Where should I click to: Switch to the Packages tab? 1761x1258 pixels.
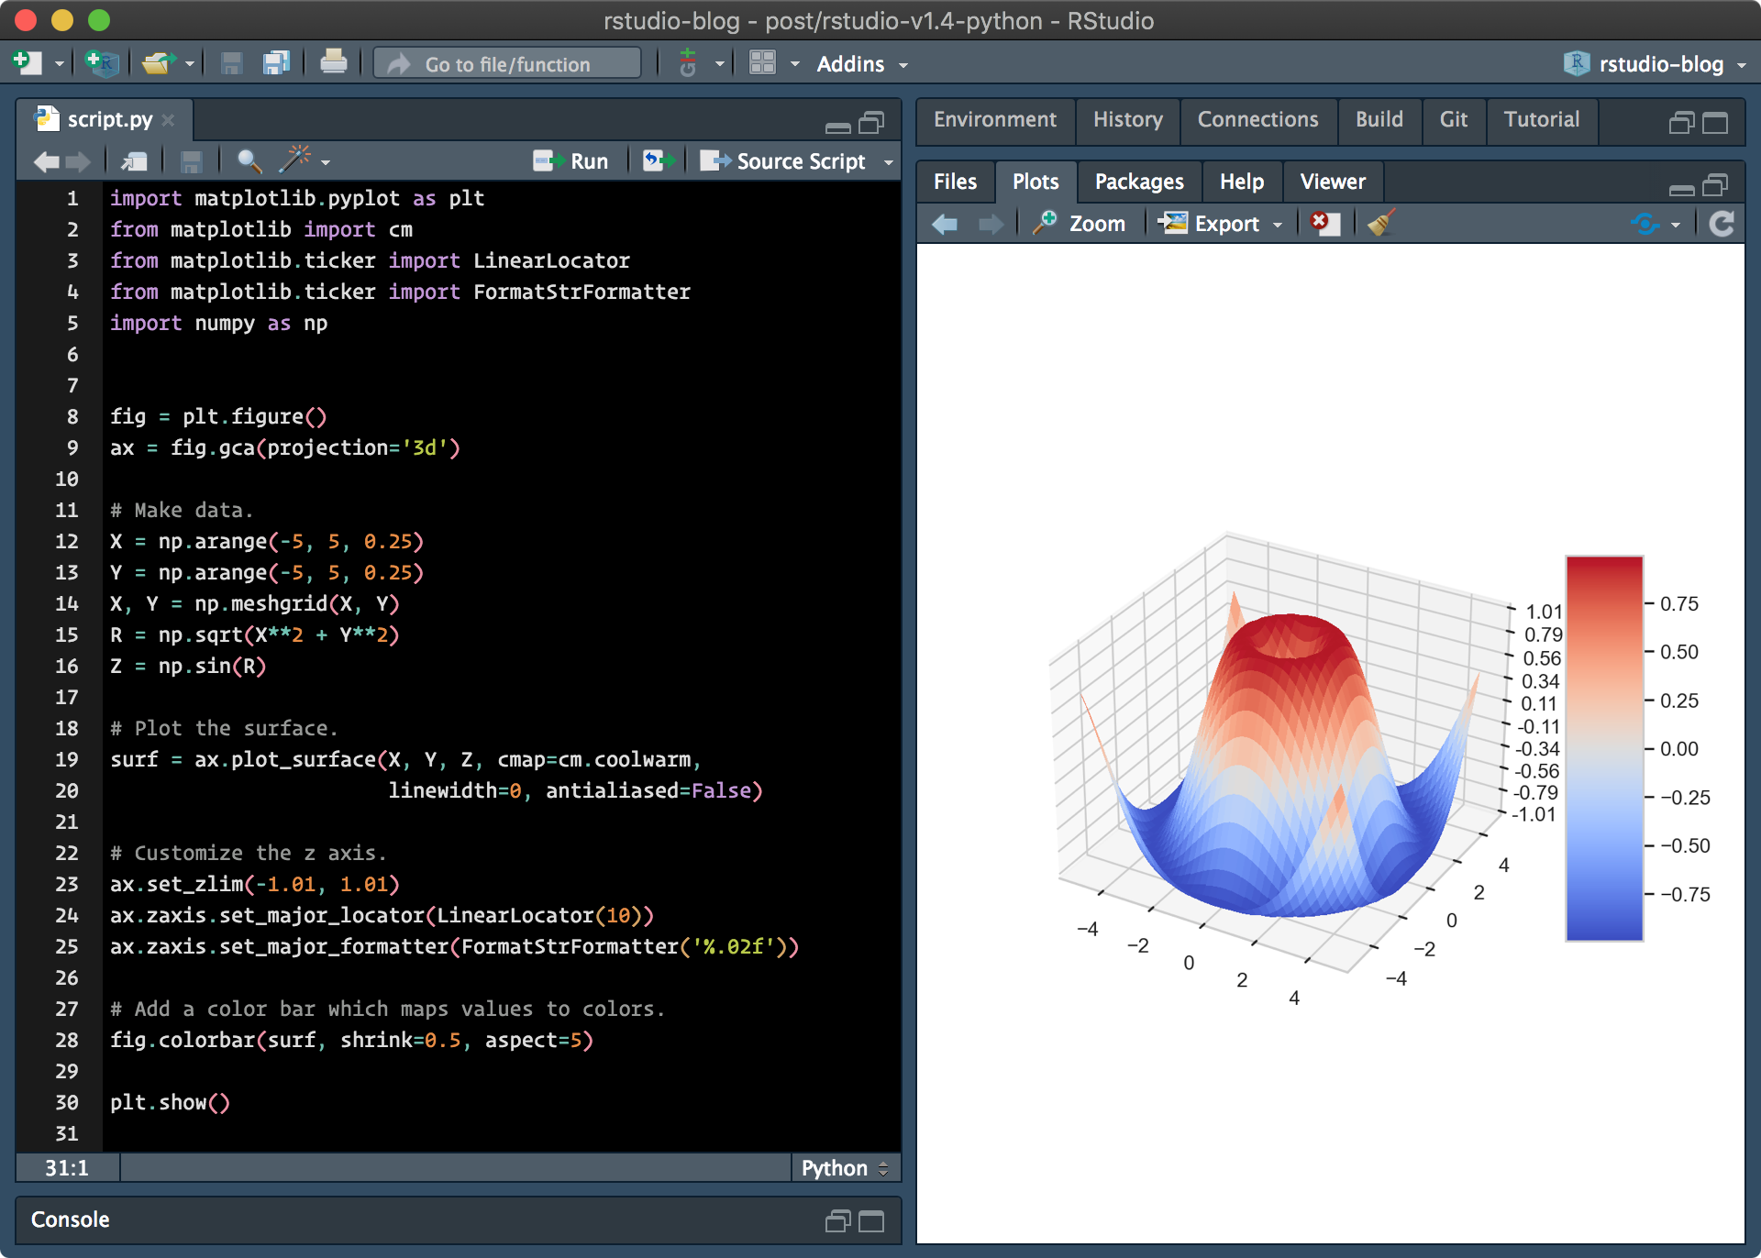coord(1138,182)
